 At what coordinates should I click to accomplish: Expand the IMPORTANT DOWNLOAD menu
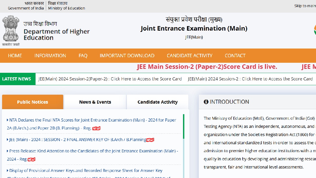[x=127, y=56]
